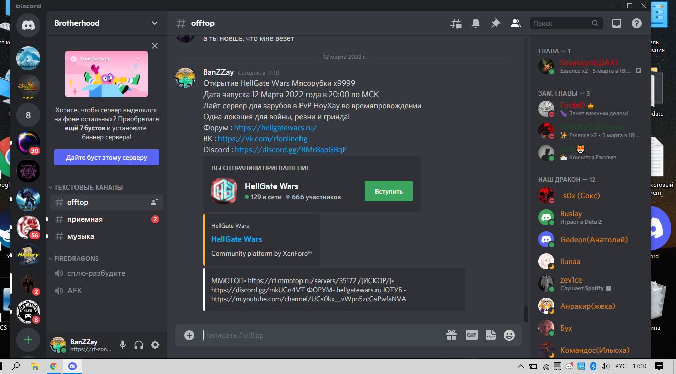Open BanZZay user panel avatar
Image resolution: width=676 pixels, height=374 pixels.
[58, 345]
